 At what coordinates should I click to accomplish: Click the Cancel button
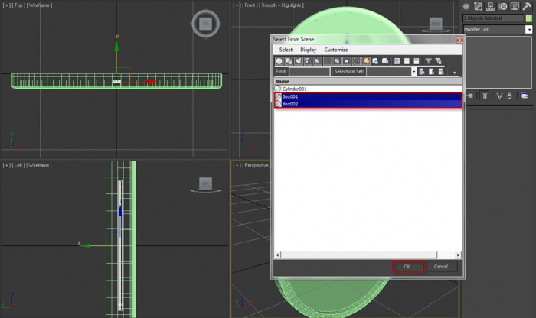point(440,267)
